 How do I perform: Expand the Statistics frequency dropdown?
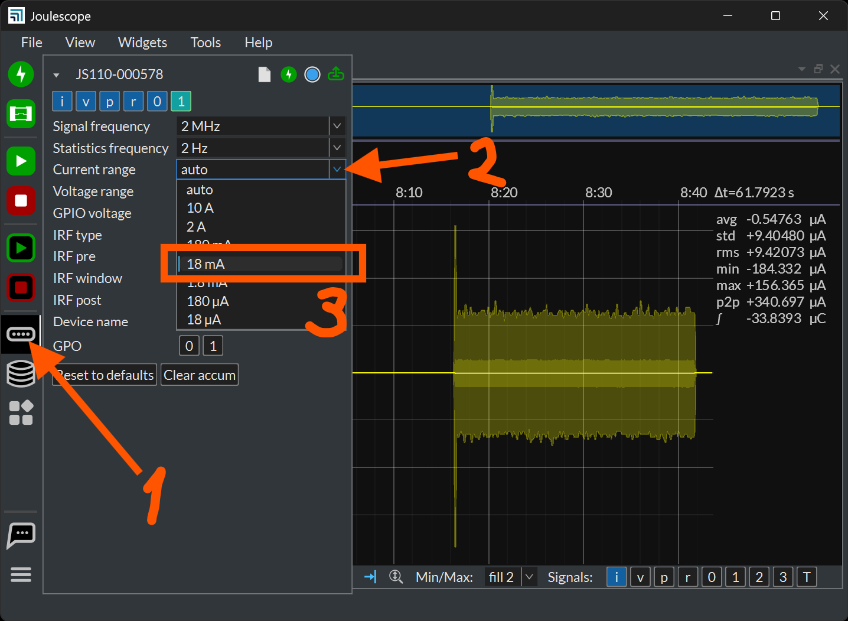[337, 148]
